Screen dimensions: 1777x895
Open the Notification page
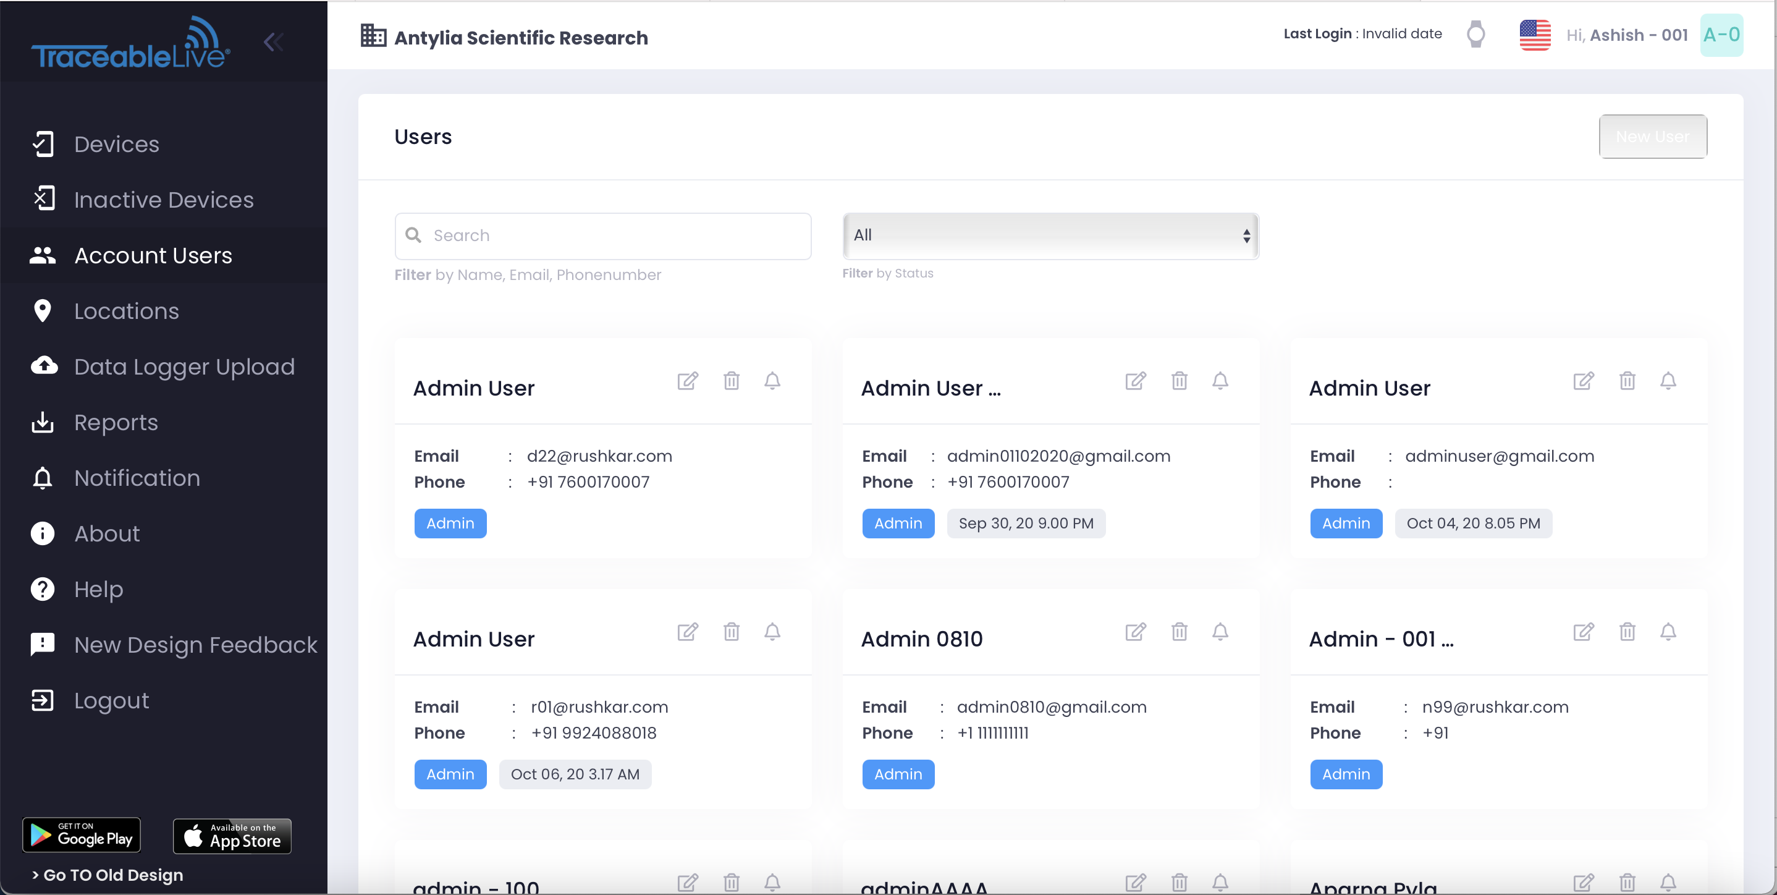[164, 478]
